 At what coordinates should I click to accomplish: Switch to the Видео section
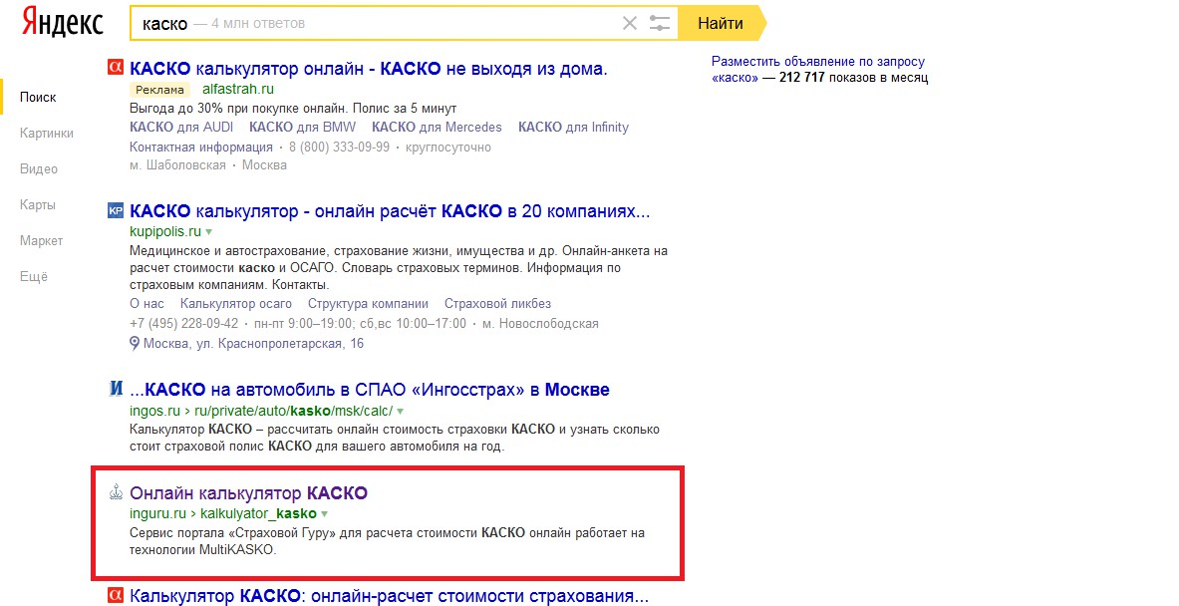click(38, 169)
